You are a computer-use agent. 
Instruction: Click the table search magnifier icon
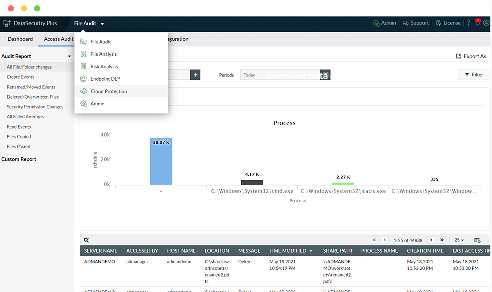[x=86, y=240]
